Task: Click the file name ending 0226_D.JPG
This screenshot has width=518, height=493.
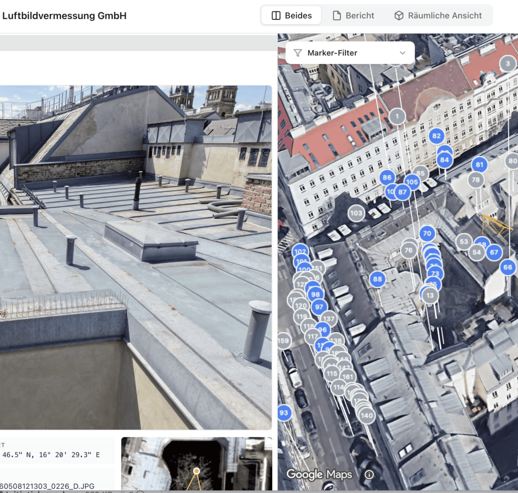Action: (x=47, y=486)
